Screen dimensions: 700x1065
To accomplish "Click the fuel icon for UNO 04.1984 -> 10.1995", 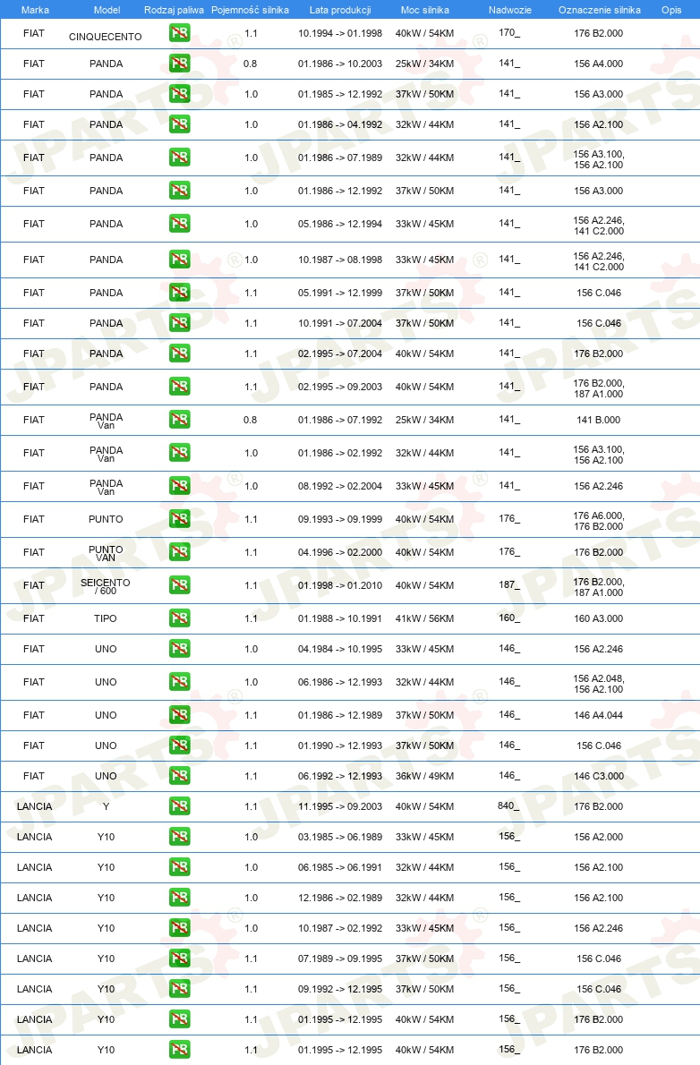I will click(179, 649).
